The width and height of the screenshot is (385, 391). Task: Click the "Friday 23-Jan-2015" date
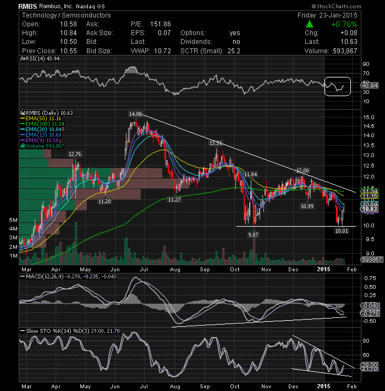pos(327,15)
